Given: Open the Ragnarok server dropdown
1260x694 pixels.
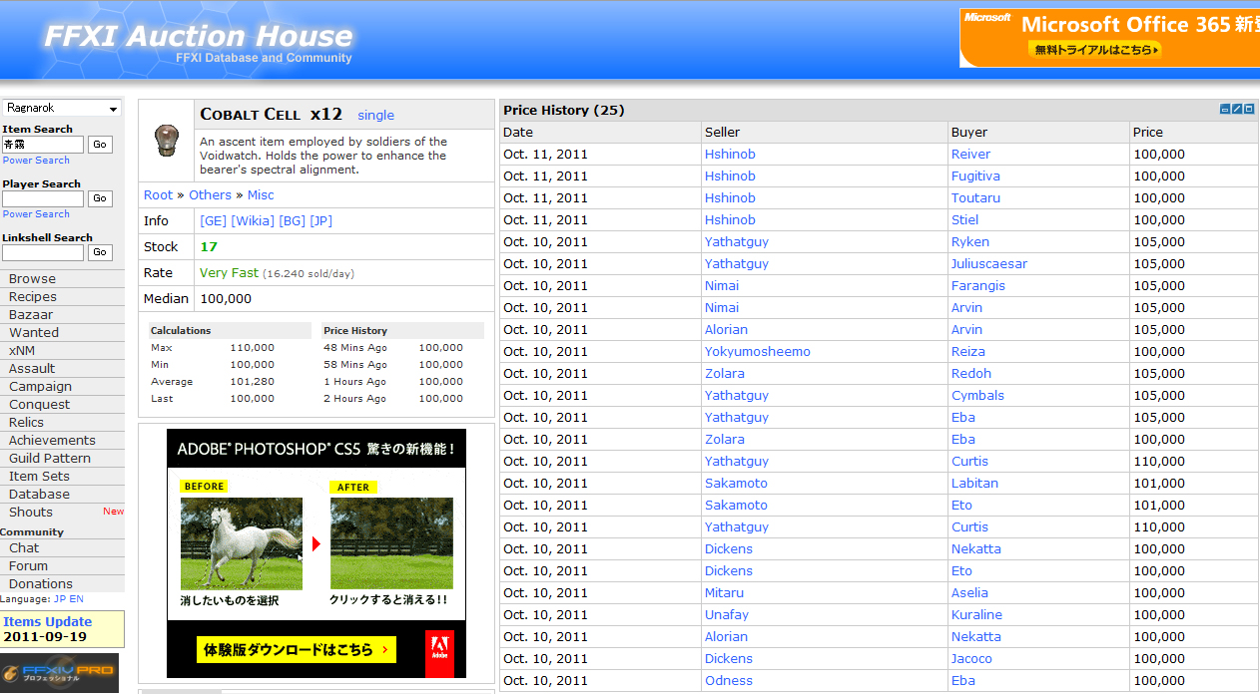Looking at the screenshot, I should (x=62, y=108).
